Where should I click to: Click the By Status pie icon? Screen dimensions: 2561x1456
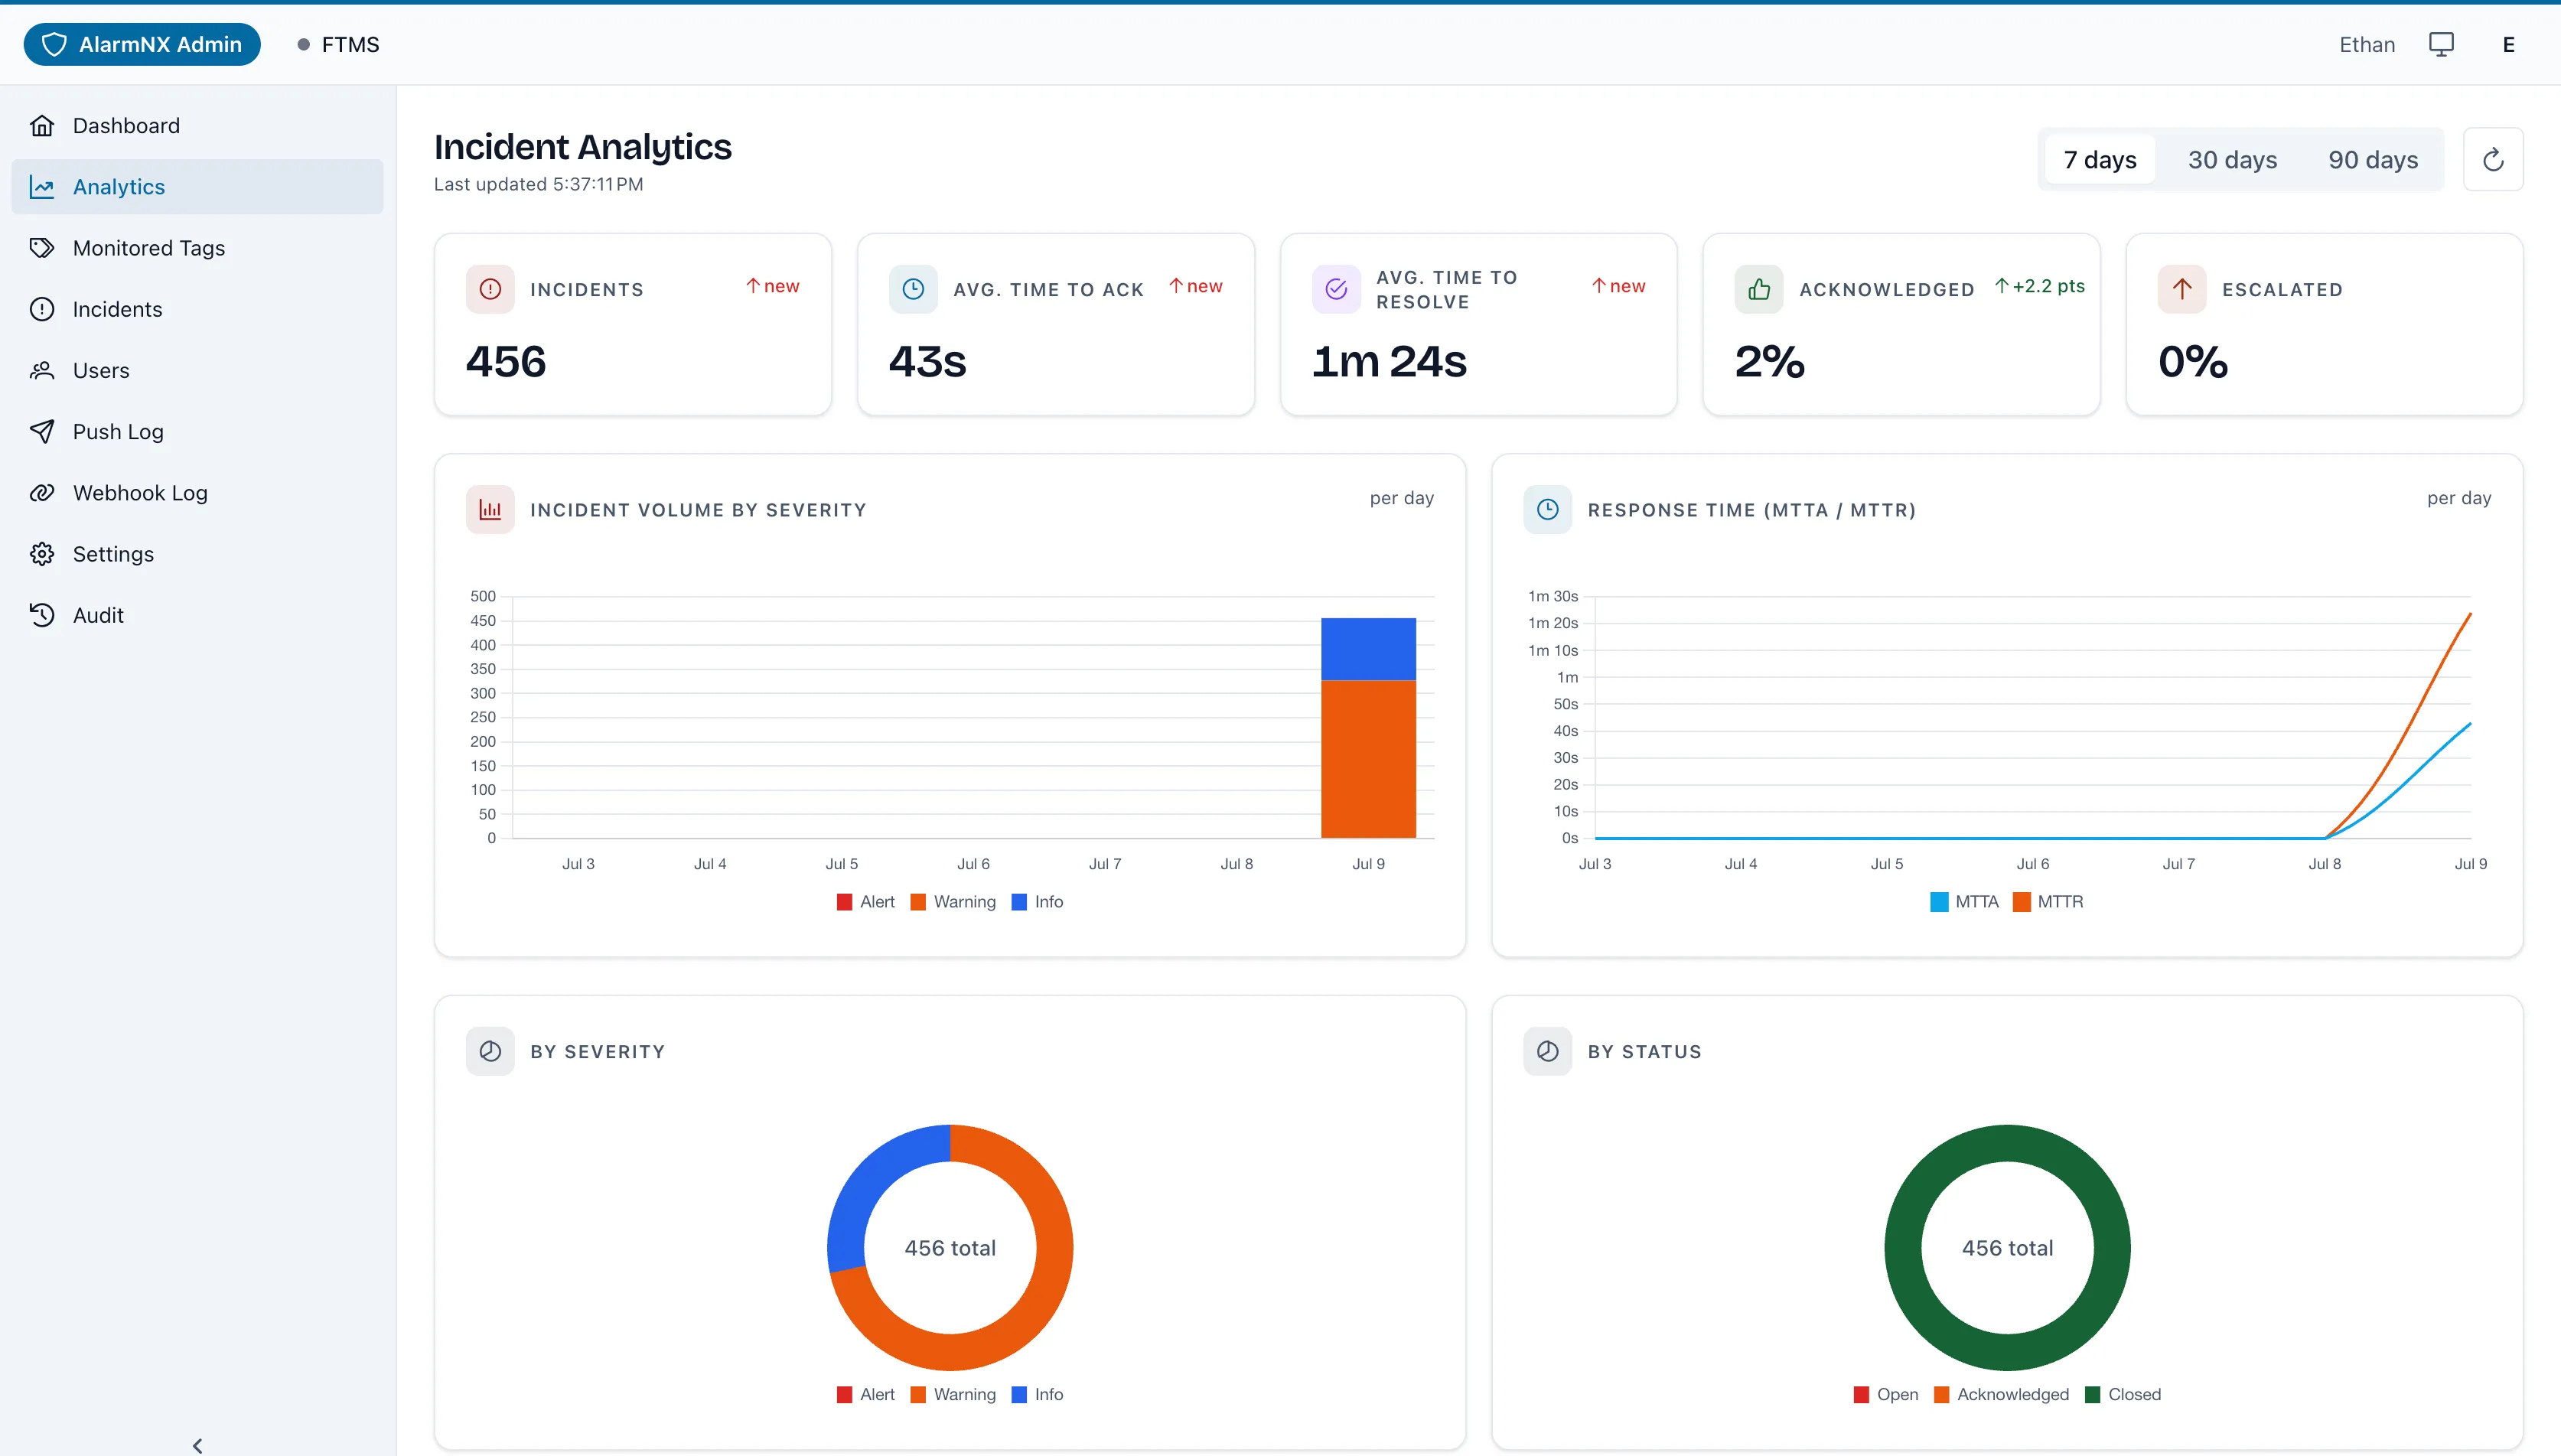[1547, 1051]
